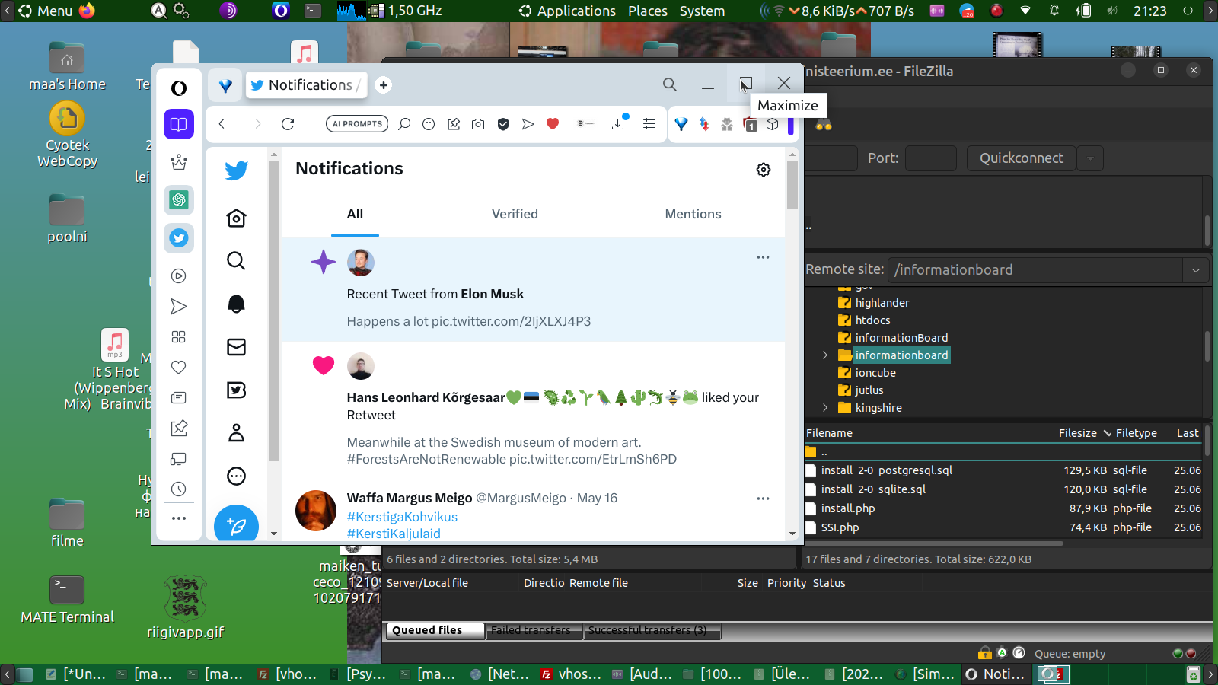
Task: Open Opera tab search magnifier
Action: click(x=670, y=84)
